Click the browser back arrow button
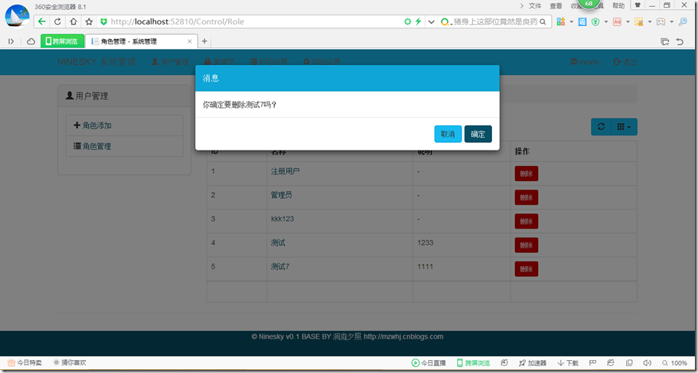The width and height of the screenshot is (698, 373). 42,22
